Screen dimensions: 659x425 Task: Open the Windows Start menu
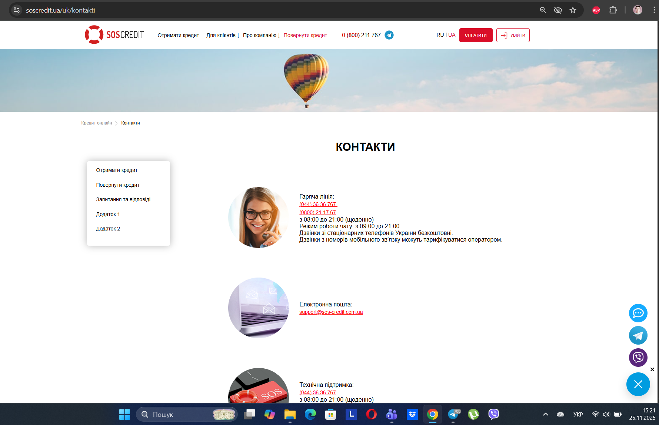[x=124, y=414]
